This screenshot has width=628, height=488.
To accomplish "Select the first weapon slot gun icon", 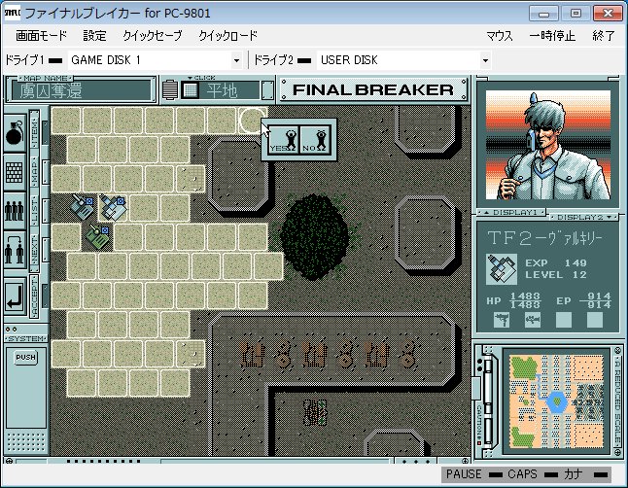I will 501,320.
